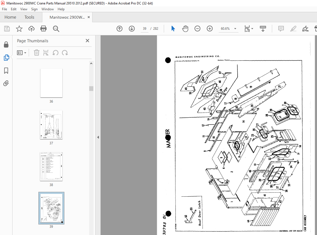Activate the Hand pan tool
The image size is (317, 235).
(x=185, y=29)
